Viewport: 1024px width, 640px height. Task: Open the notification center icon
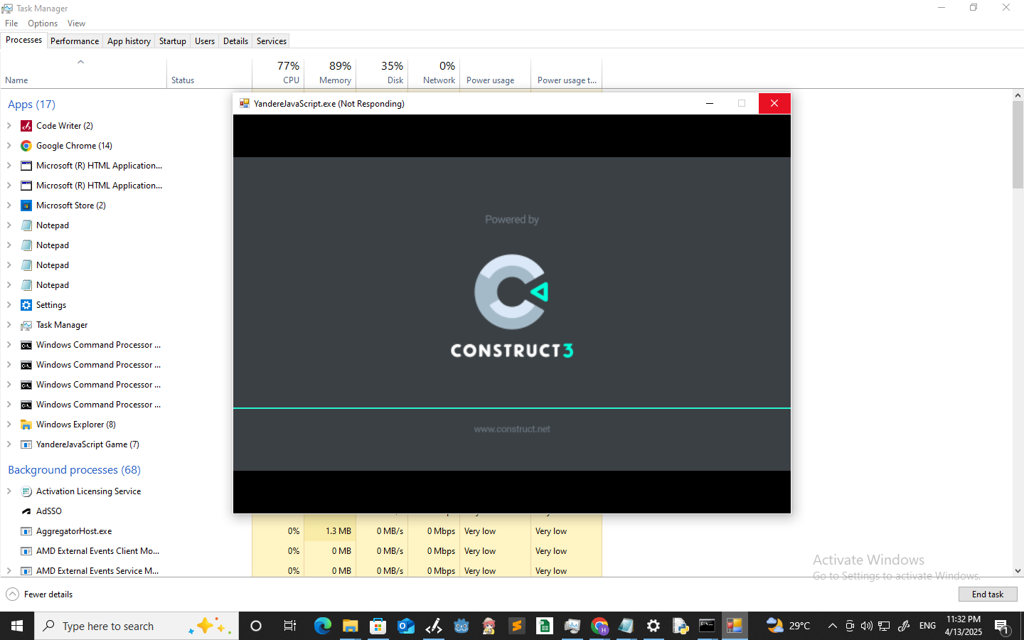1001,626
